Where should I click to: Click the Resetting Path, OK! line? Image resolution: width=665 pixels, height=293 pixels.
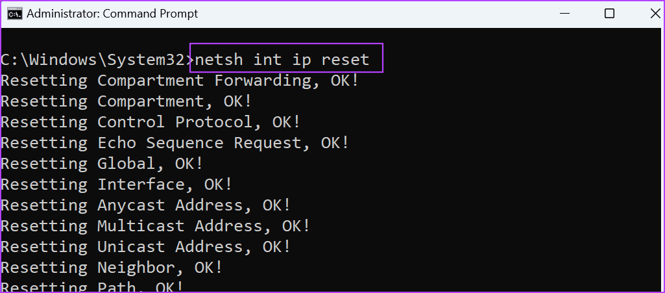click(93, 287)
